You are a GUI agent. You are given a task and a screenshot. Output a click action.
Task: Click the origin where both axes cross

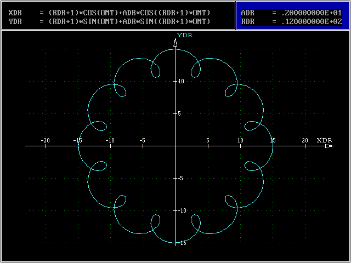tap(175, 146)
